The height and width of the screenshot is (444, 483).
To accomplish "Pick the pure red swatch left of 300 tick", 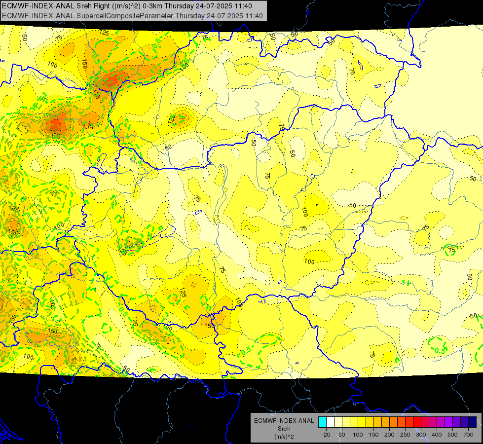I will [417, 422].
